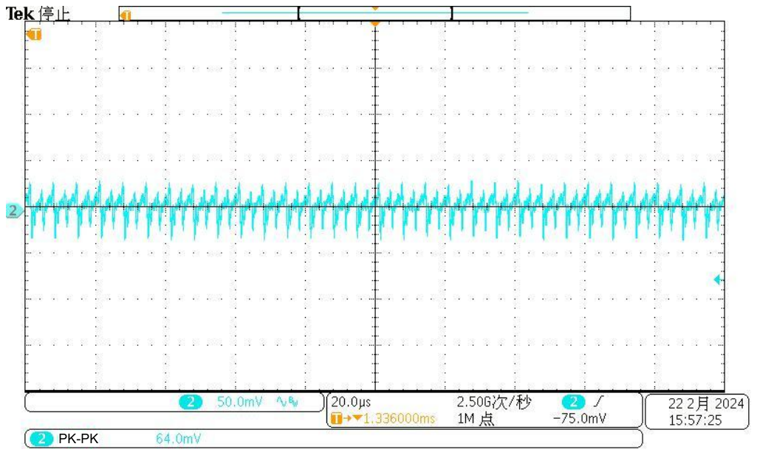The image size is (757, 455).
Task: Click the 1M 点 record length readout
Action: tap(476, 419)
